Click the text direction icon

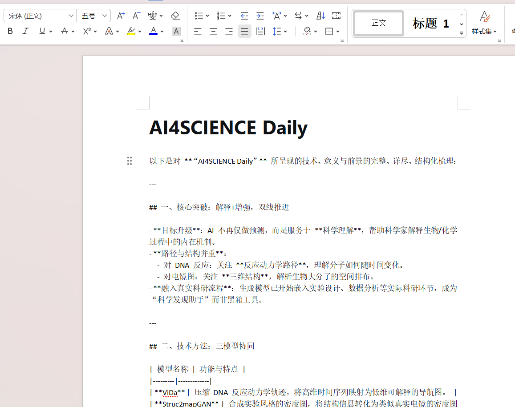coord(298,16)
